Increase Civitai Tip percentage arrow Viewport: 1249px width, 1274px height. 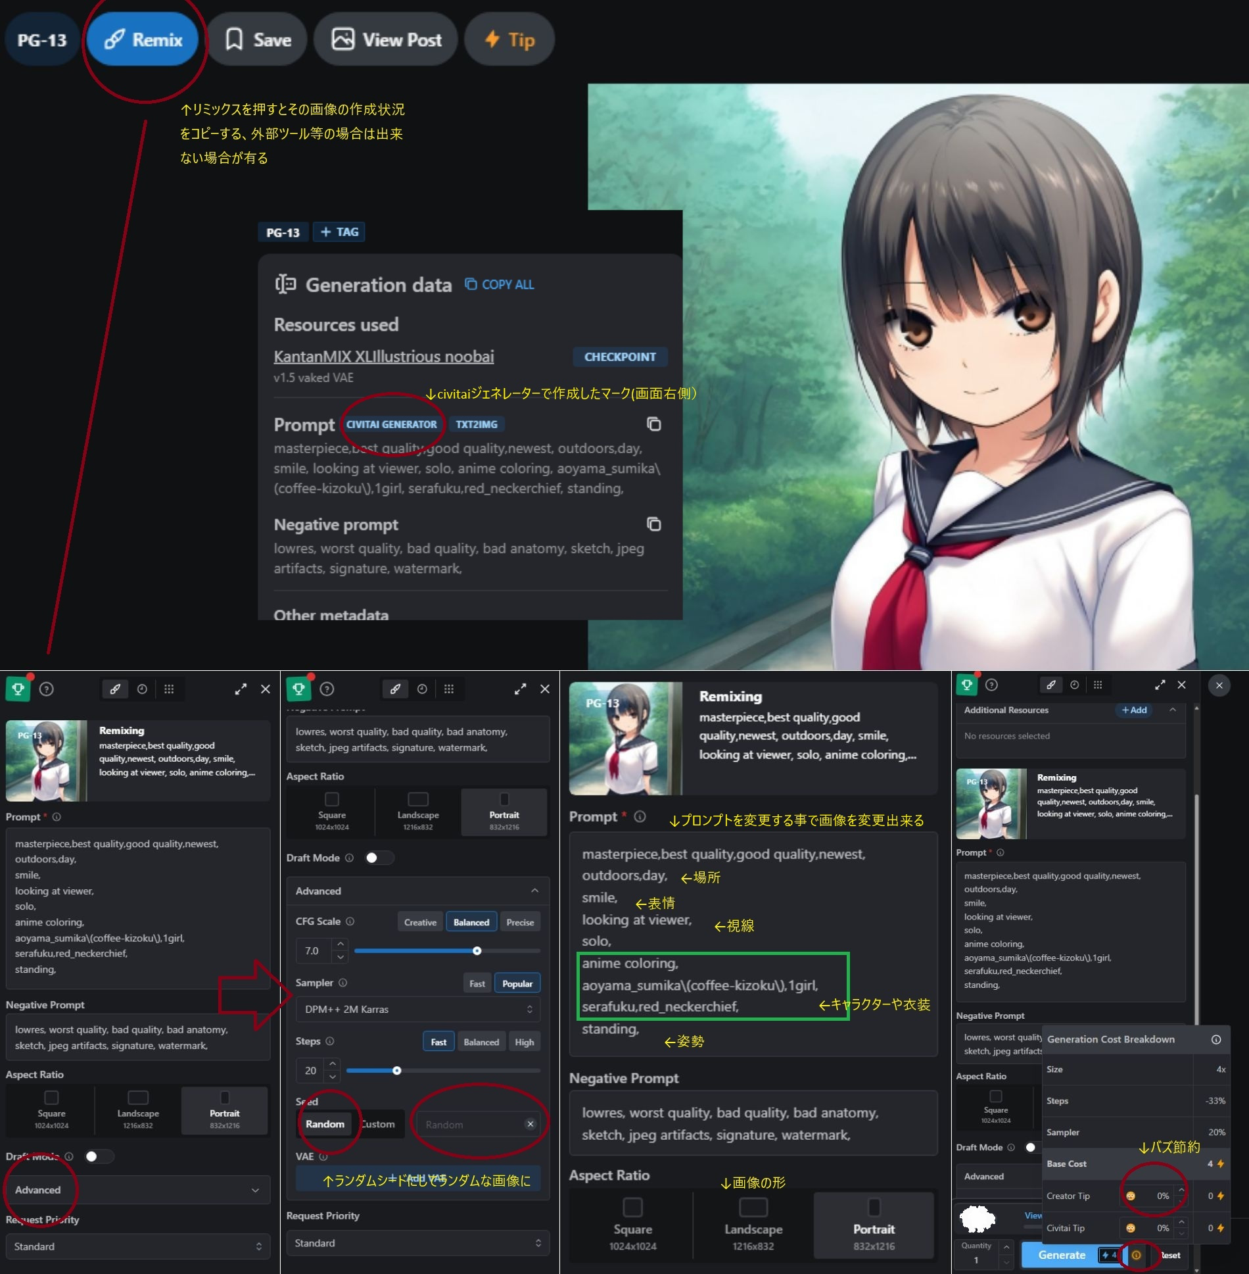pos(1181,1223)
